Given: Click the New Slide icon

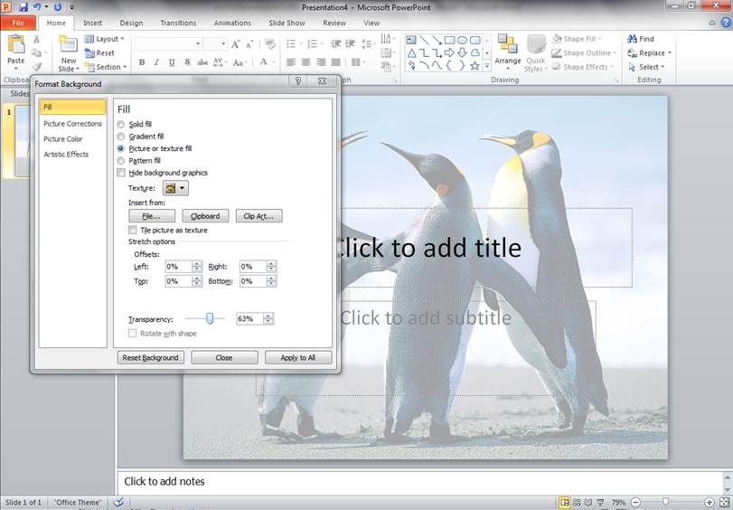Looking at the screenshot, I should pyautogui.click(x=68, y=47).
